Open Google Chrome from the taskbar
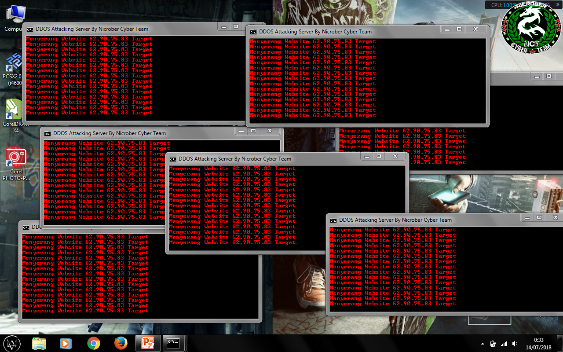Screen dimensions: 563x352 94,343
